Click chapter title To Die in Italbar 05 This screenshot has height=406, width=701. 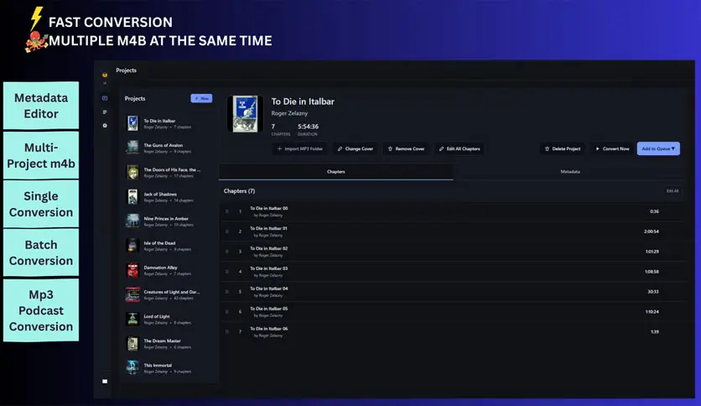coord(268,309)
